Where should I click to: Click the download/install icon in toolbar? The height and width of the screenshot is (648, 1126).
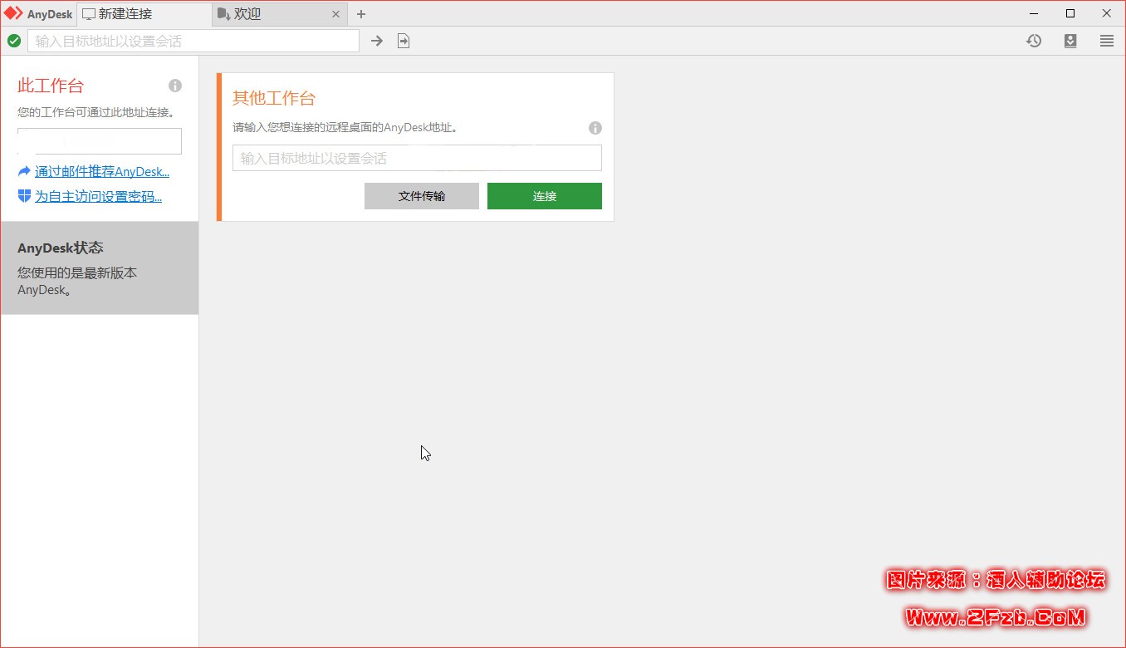point(1070,41)
